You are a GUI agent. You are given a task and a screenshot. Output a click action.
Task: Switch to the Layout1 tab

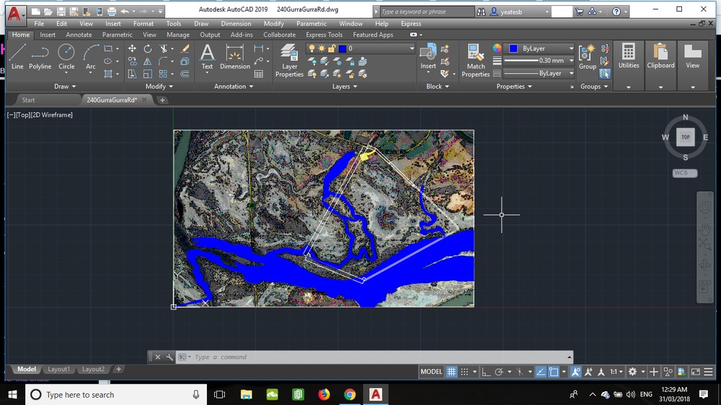(x=58, y=369)
